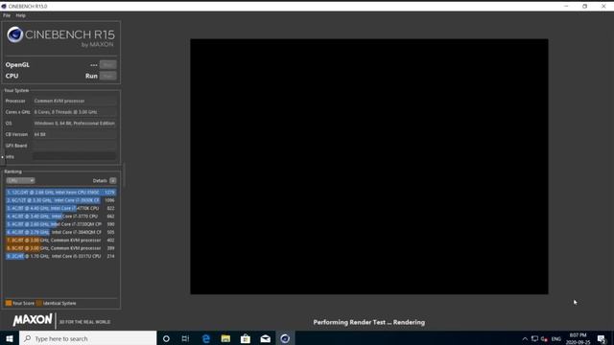Screen dimensions: 614x345
Task: Click the MAXON logo
Action: (33, 320)
